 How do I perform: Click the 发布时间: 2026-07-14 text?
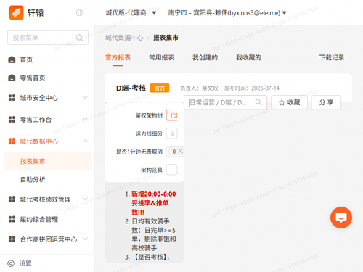click(252, 88)
